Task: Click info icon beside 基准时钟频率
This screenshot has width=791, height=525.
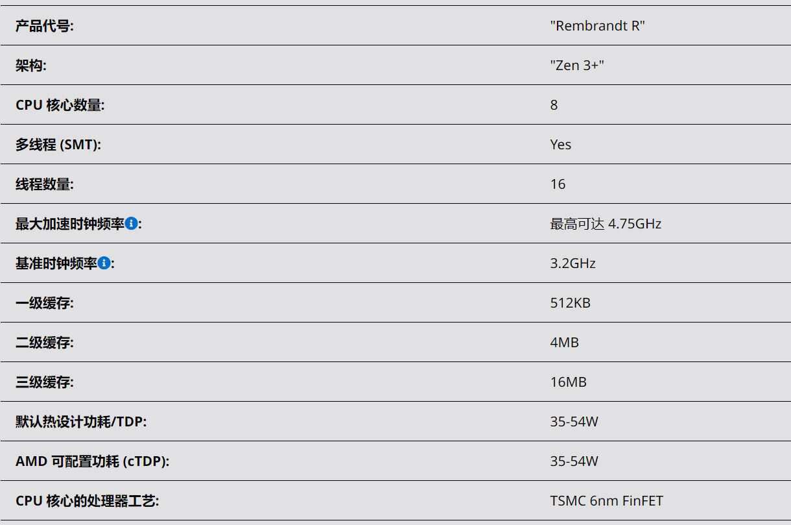Action: (x=104, y=263)
